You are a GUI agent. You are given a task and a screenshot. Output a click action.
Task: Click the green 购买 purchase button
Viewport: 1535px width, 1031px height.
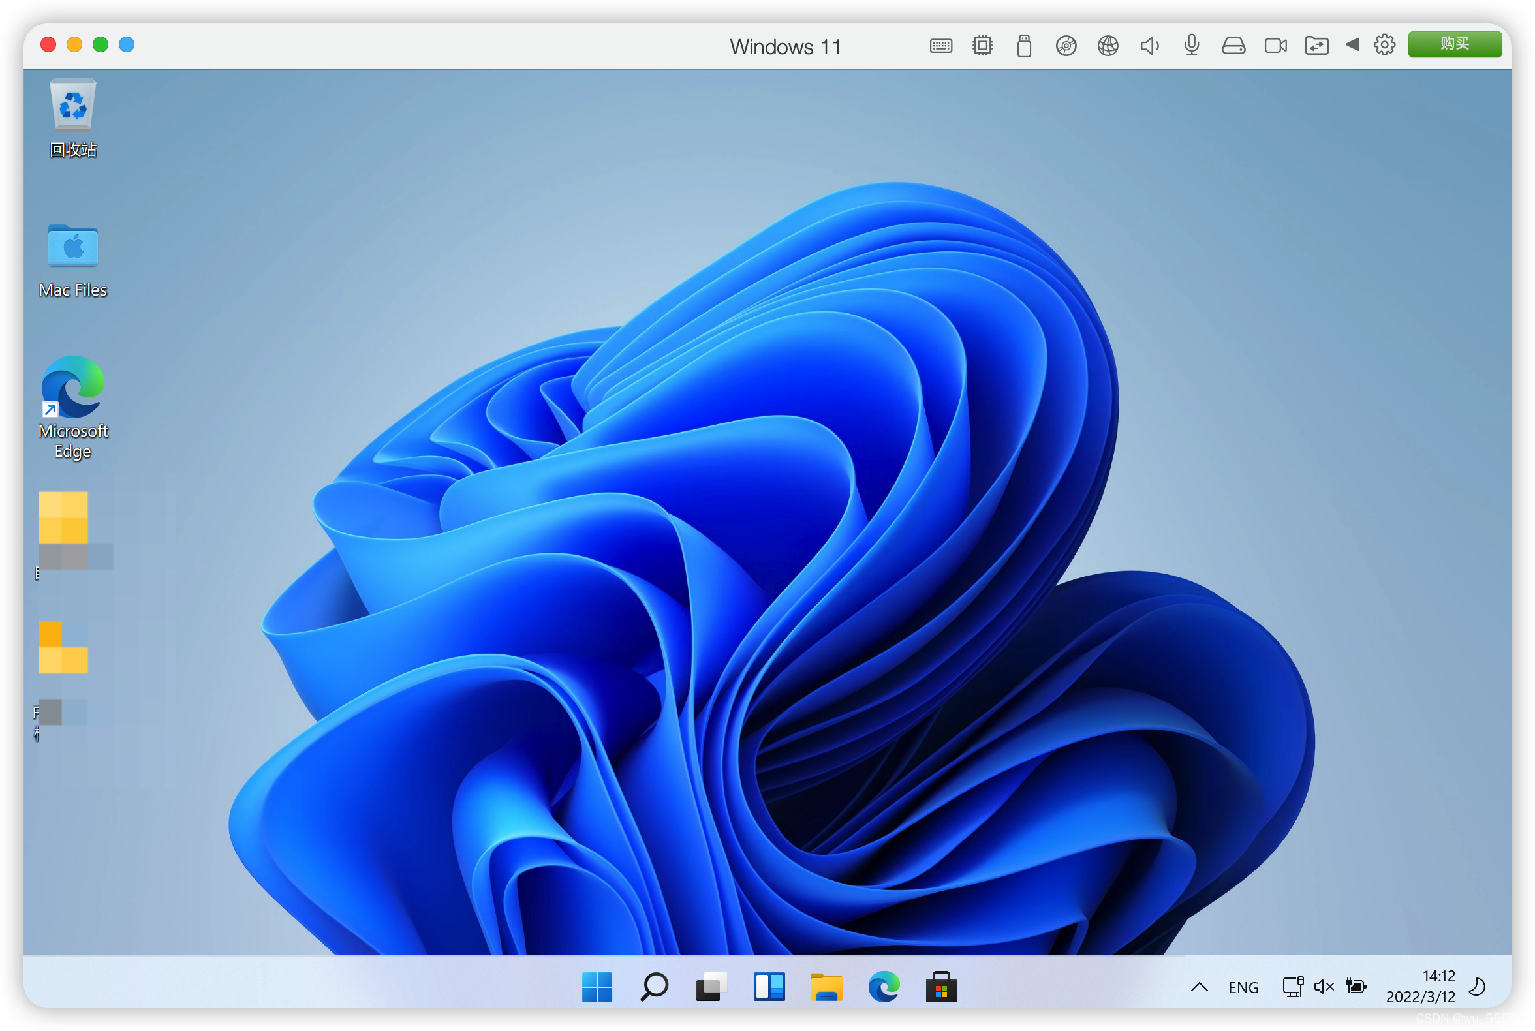pyautogui.click(x=1455, y=44)
